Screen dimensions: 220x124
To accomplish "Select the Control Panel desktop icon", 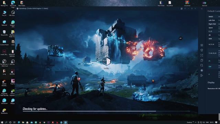I will point(4,43).
